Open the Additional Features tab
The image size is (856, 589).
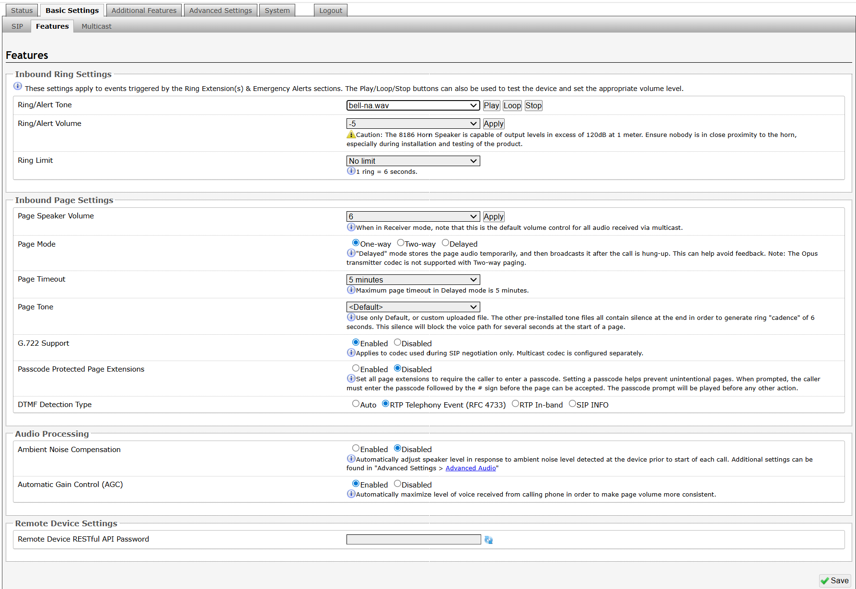[144, 11]
